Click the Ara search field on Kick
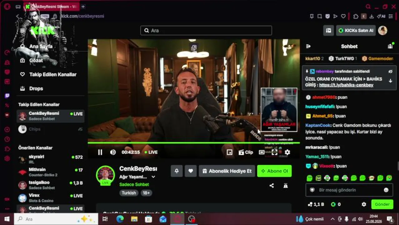 (x=206, y=30)
